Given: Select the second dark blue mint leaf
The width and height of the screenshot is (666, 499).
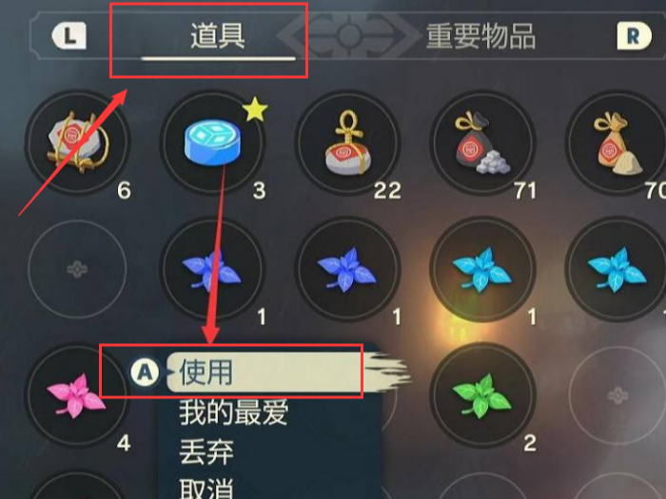Looking at the screenshot, I should pos(348,269).
